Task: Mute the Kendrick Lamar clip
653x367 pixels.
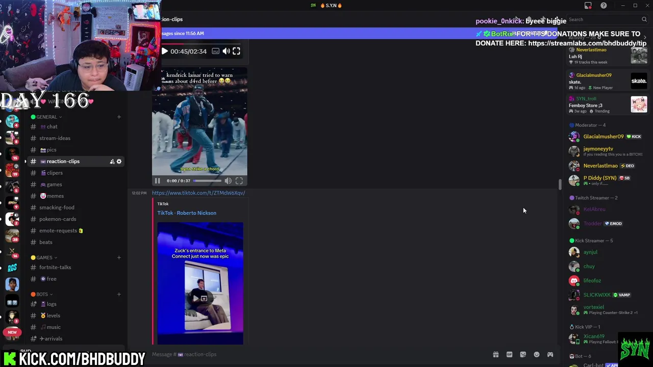Action: (x=228, y=180)
